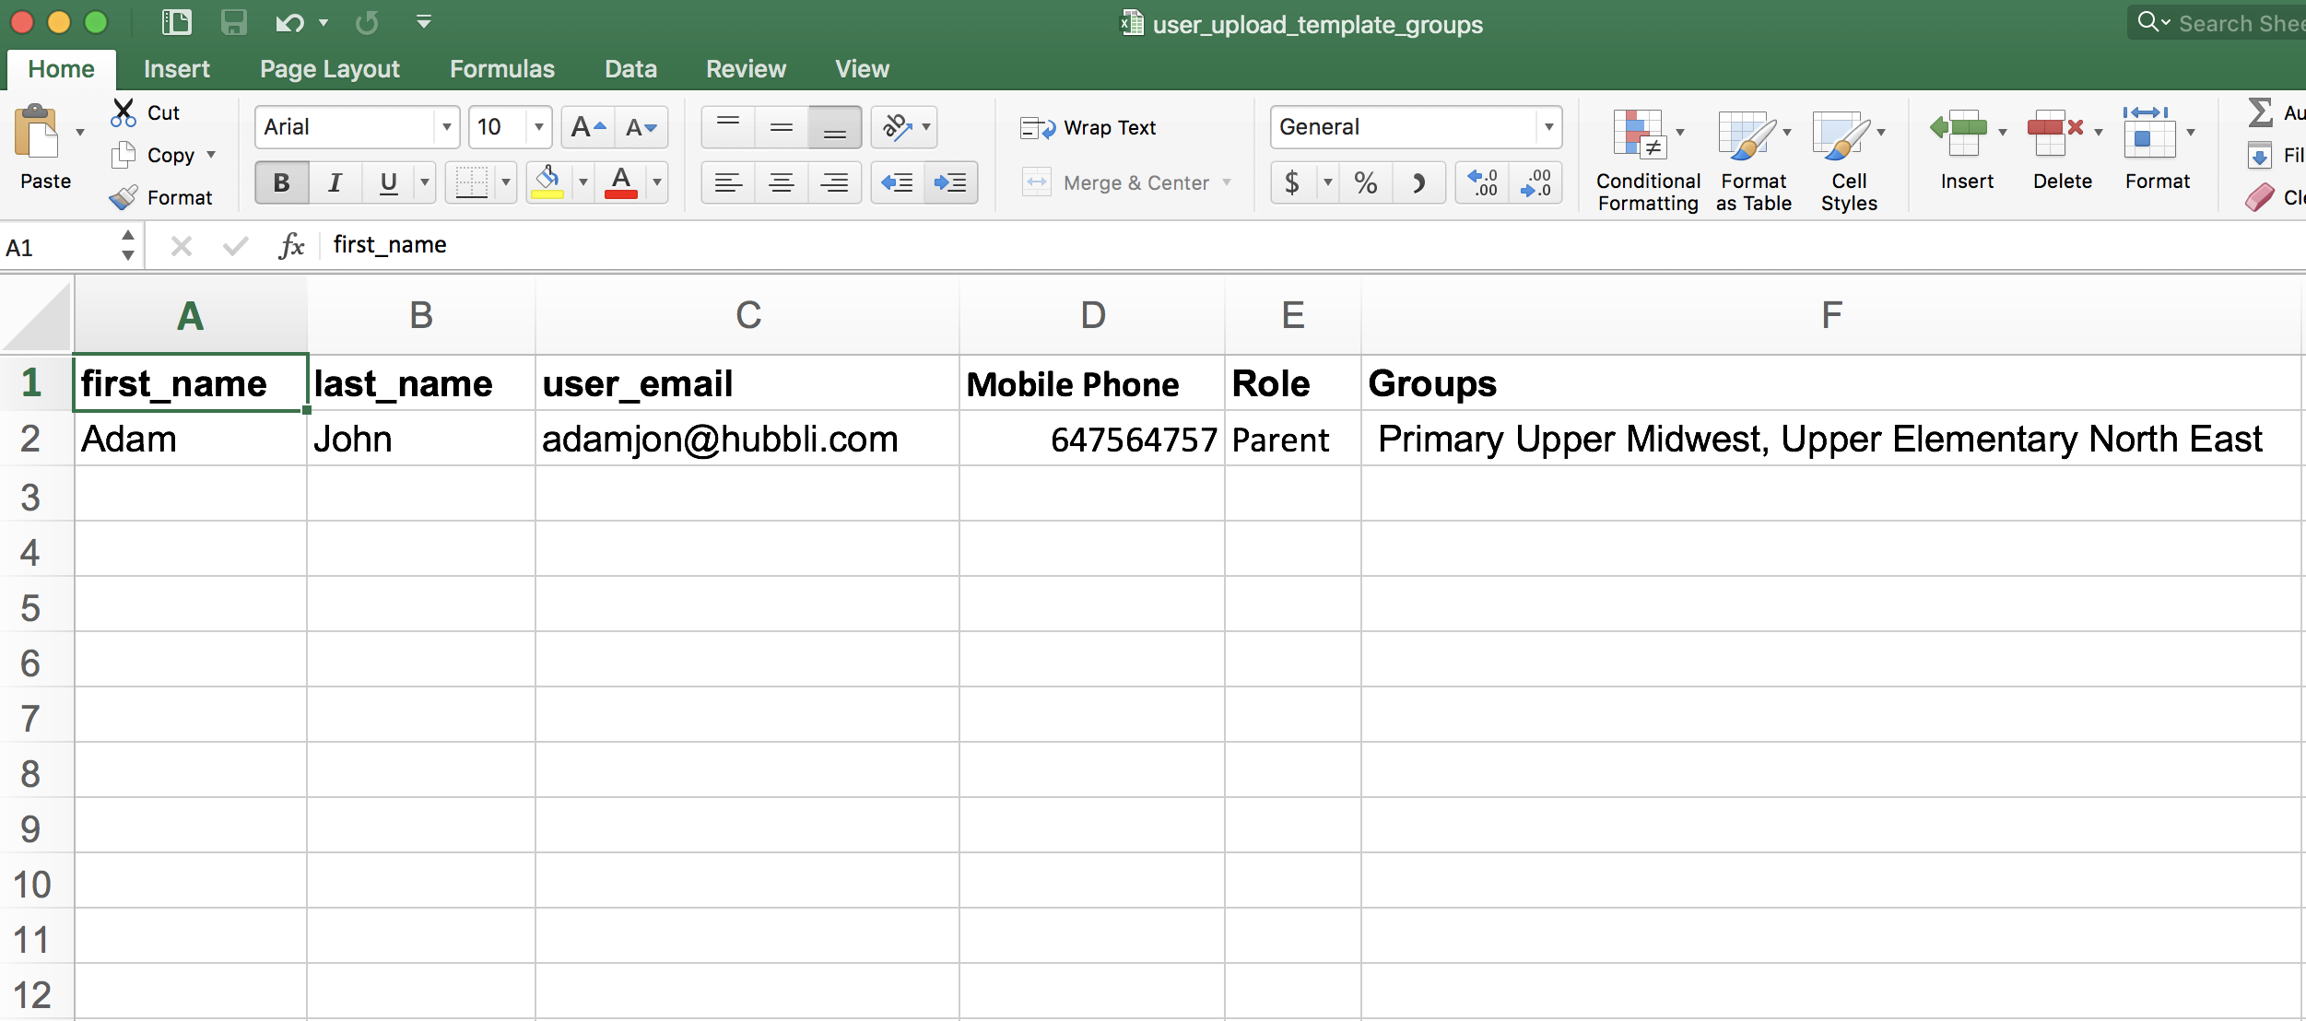Image resolution: width=2306 pixels, height=1021 pixels.
Task: Click the Percent style icon
Action: pos(1364,182)
